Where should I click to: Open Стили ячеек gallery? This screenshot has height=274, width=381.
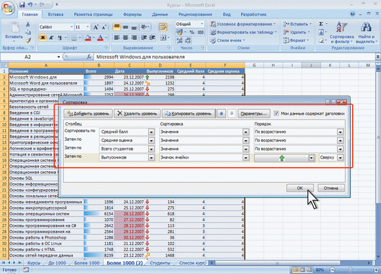227,41
